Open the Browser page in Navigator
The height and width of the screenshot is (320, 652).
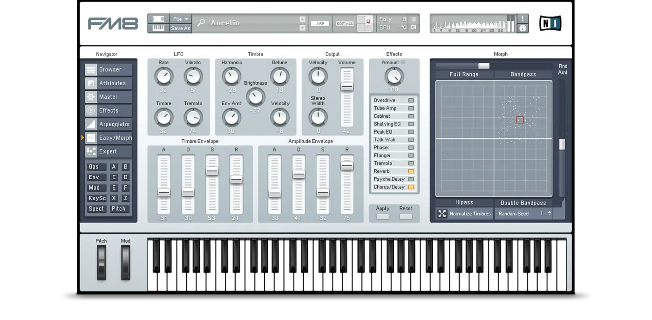pyautogui.click(x=109, y=70)
